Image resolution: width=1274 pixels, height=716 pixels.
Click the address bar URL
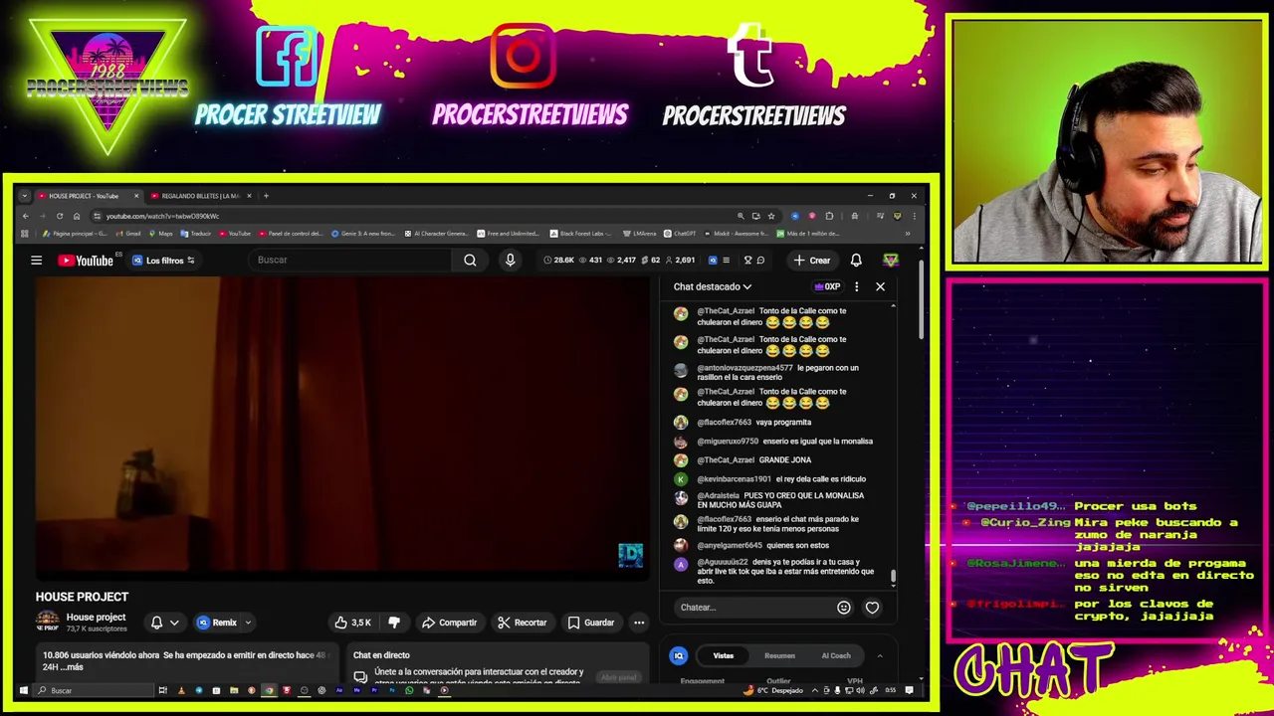(x=162, y=216)
